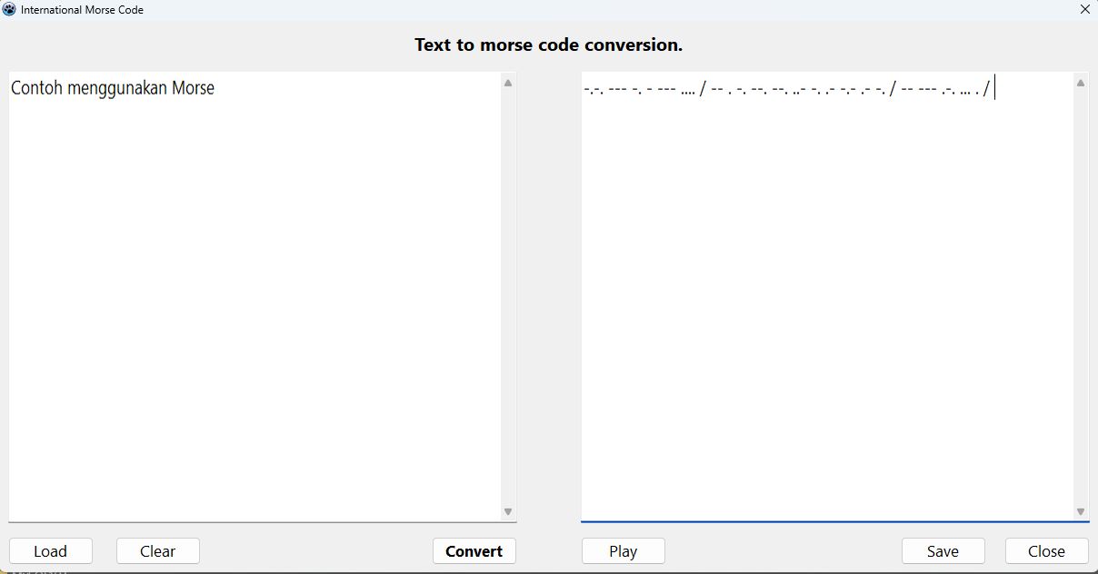Screen dimensions: 1098x574
Task: Play the Morse code audio
Action: tap(623, 550)
